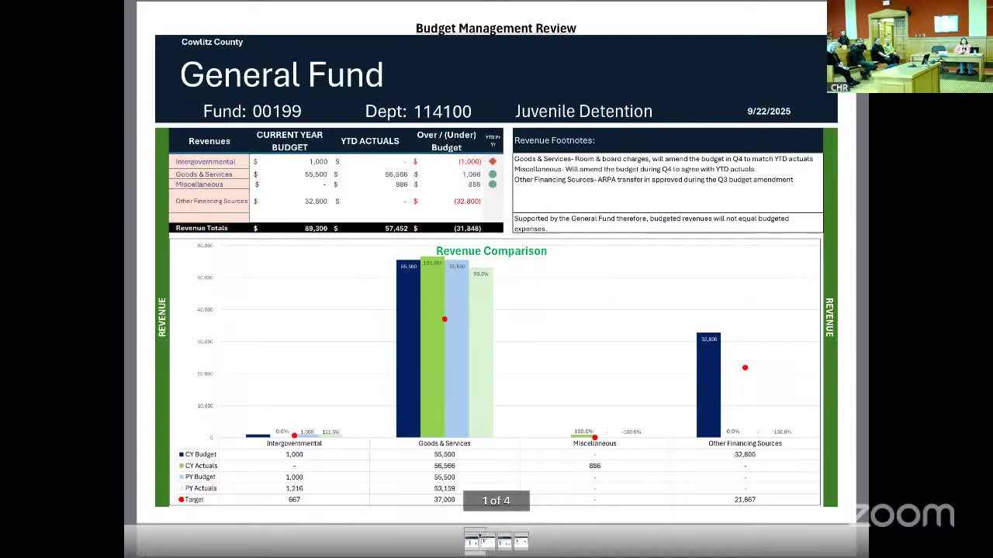Click the green CY Actuals bar for Goods & Services

coord(432,347)
